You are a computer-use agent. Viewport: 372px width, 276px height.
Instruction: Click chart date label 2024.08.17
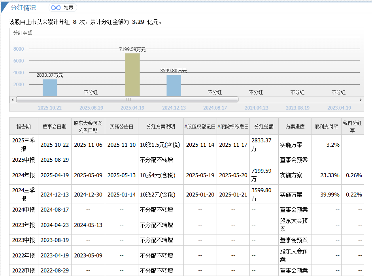click(x=215, y=108)
